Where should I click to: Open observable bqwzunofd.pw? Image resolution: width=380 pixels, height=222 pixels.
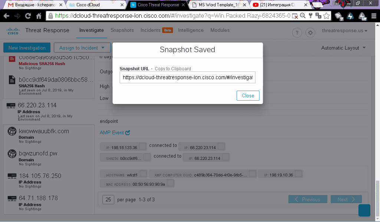coord(38,154)
